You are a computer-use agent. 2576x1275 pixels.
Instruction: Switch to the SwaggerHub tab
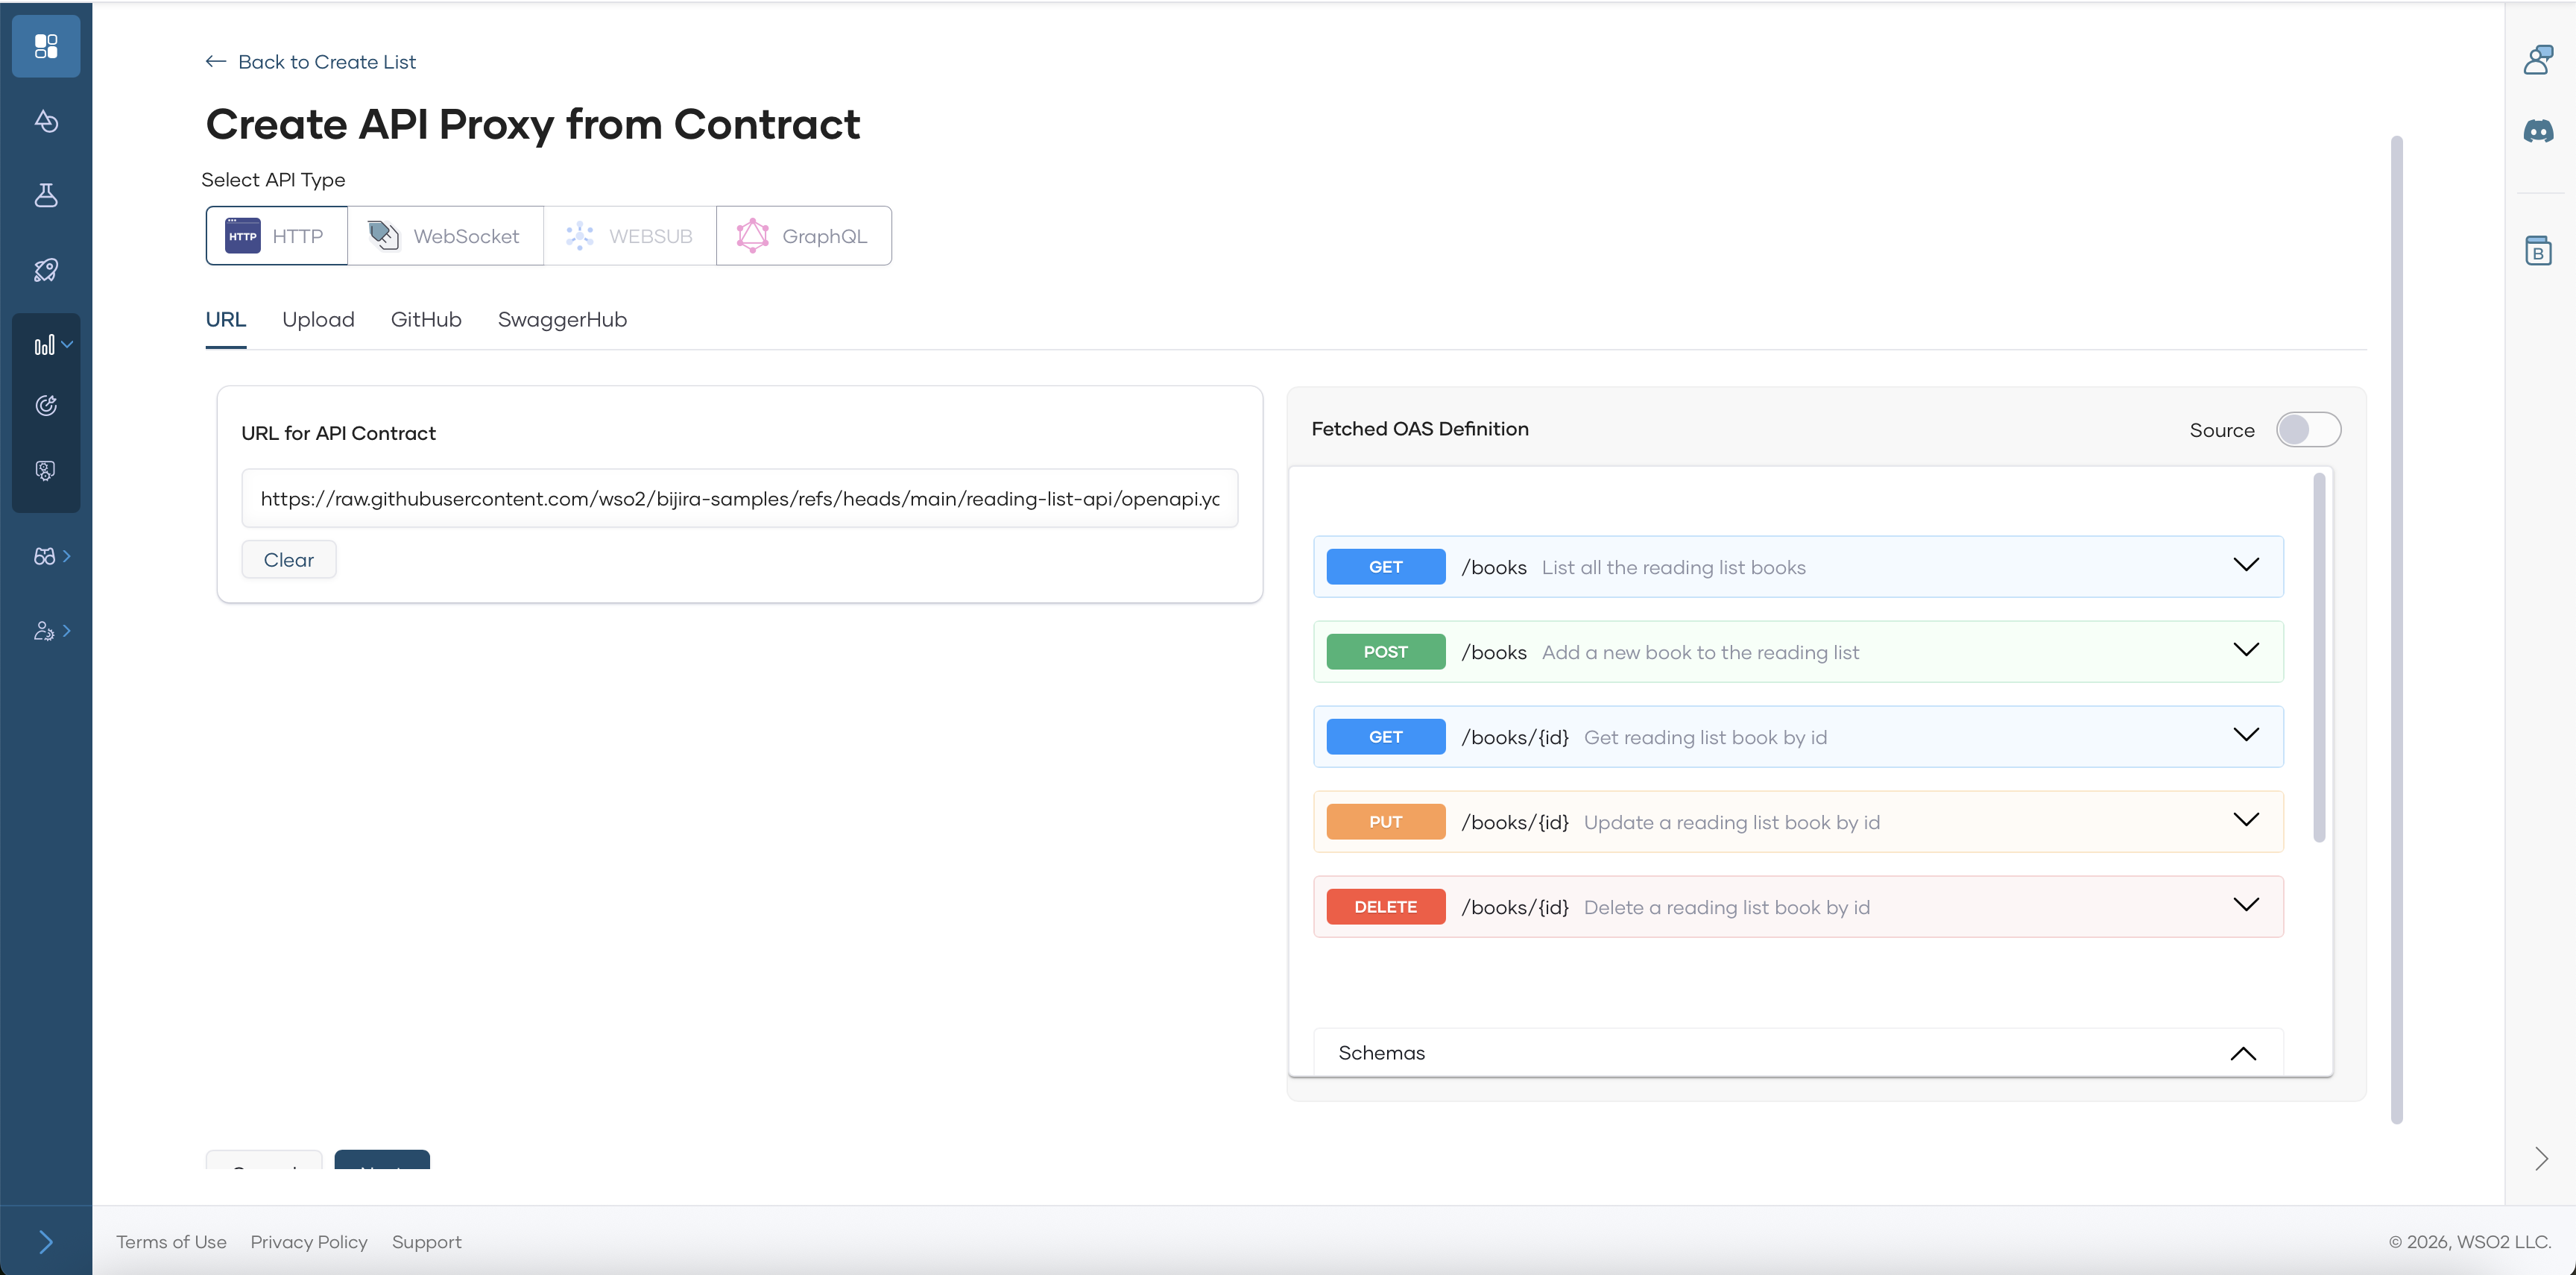click(562, 320)
